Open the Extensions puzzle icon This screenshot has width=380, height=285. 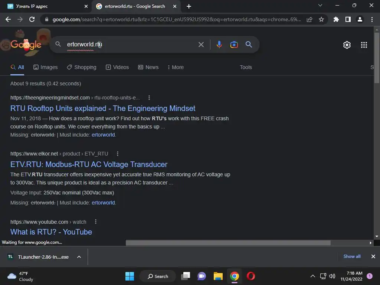tap(336, 19)
